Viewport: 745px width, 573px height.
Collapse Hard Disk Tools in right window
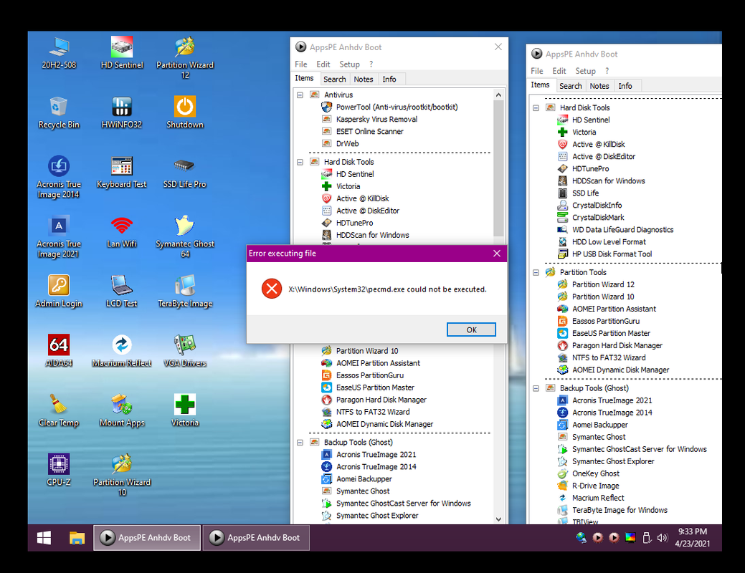coord(536,107)
